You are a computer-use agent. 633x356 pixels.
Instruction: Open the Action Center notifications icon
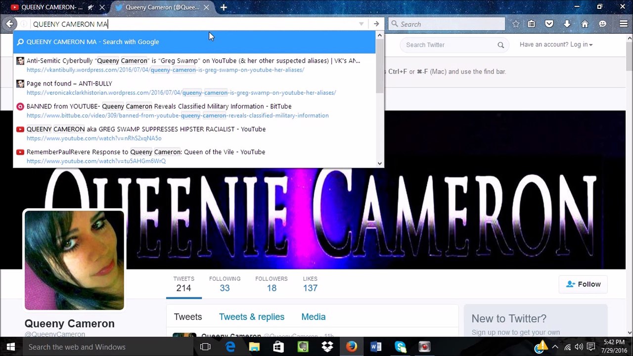590,347
